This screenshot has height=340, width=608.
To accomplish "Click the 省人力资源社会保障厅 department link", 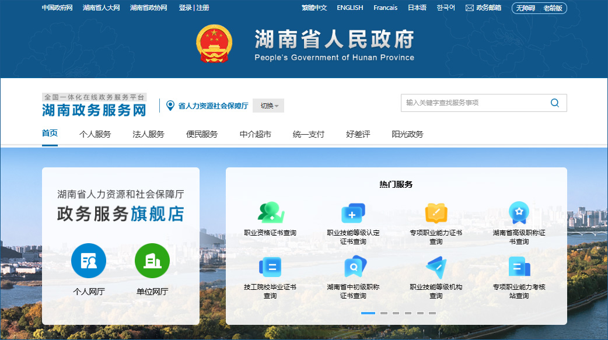I will point(213,106).
